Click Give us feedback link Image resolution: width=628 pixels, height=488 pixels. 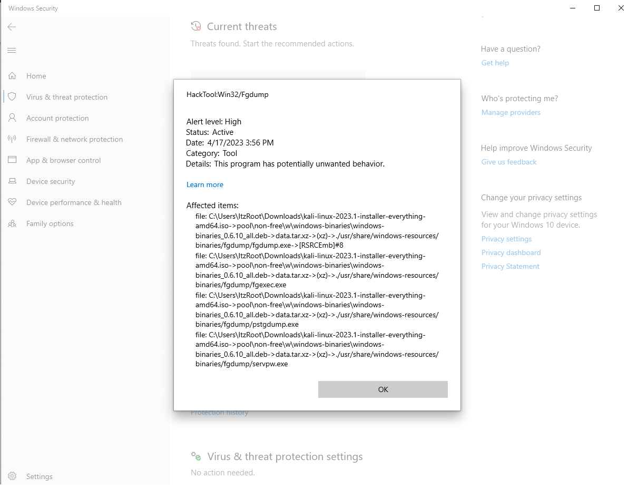point(508,162)
